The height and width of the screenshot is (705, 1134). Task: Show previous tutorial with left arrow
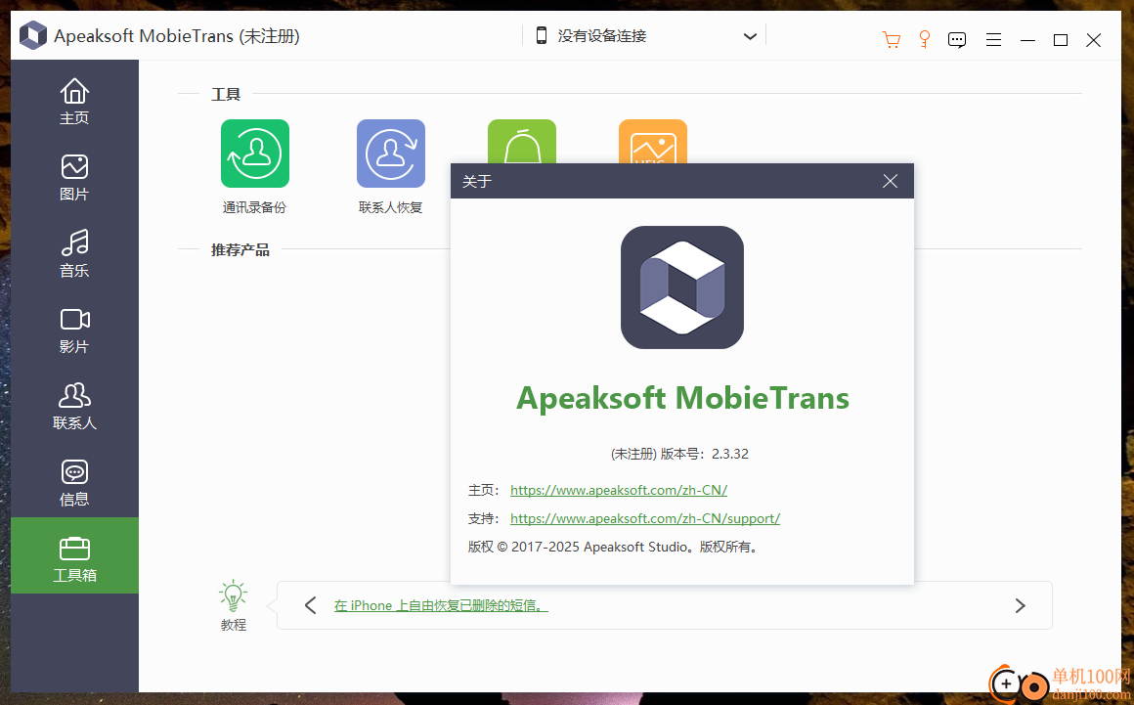click(x=310, y=605)
